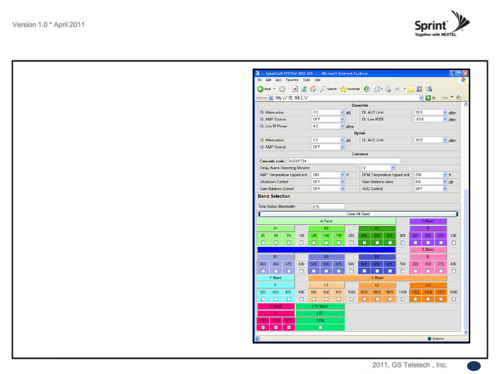Open the DL Attenuation dropdown
499x374 pixels.
tap(342, 113)
